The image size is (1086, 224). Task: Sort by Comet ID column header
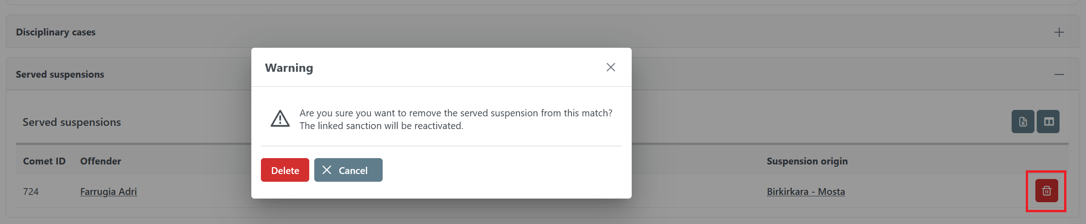point(44,161)
